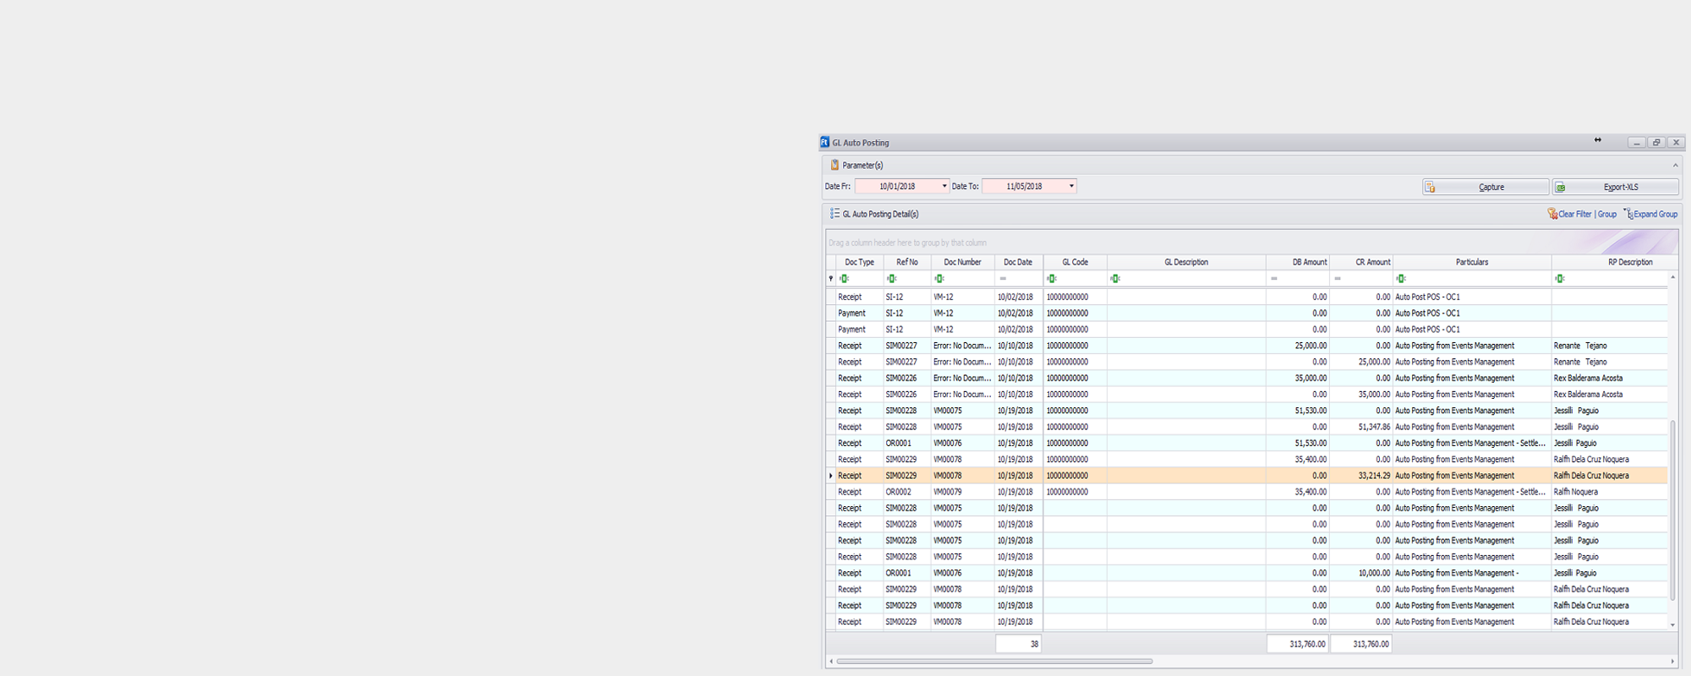Click the Expand Group tree icon
This screenshot has width=1691, height=676.
(x=1628, y=214)
